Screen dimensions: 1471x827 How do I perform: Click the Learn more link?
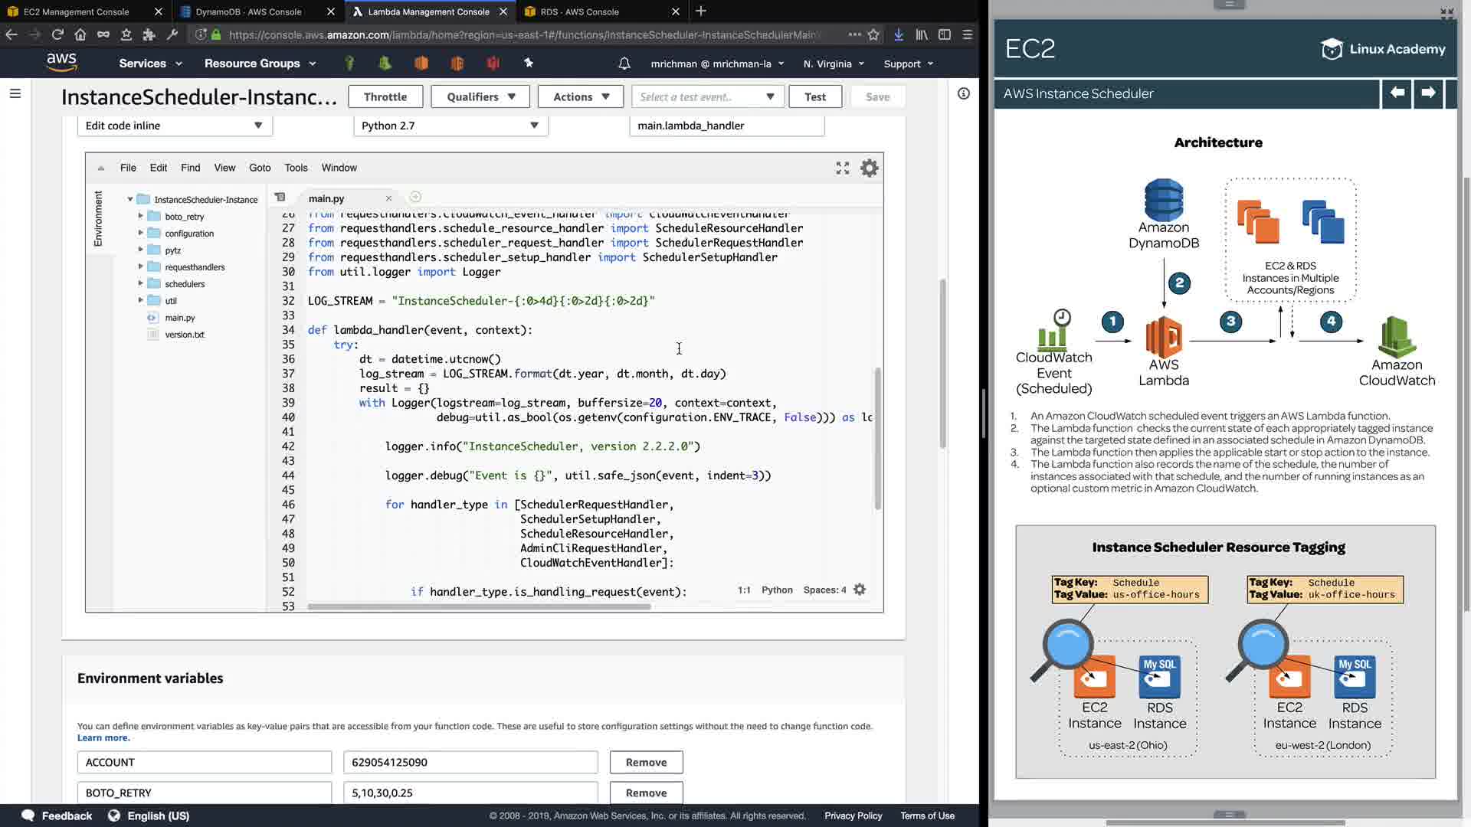tap(103, 738)
